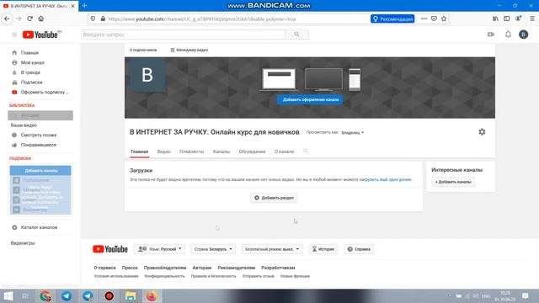Click sidebar blue 'Добавить каналы' button
Screen dimensions: 539x303
(x=40, y=170)
